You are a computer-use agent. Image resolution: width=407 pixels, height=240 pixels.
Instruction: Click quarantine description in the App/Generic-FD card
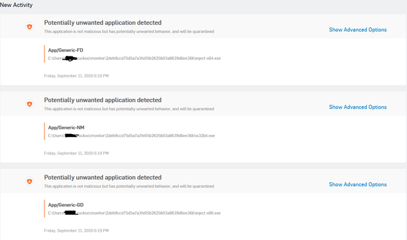coord(129,32)
